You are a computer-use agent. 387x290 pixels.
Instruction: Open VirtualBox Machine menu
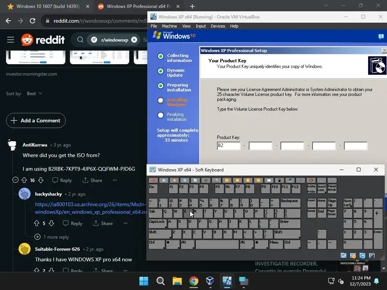click(x=169, y=26)
